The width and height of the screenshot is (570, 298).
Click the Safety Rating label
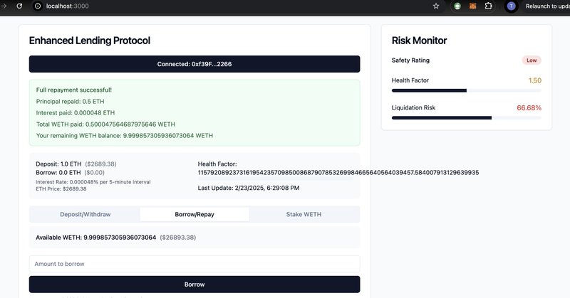click(410, 60)
